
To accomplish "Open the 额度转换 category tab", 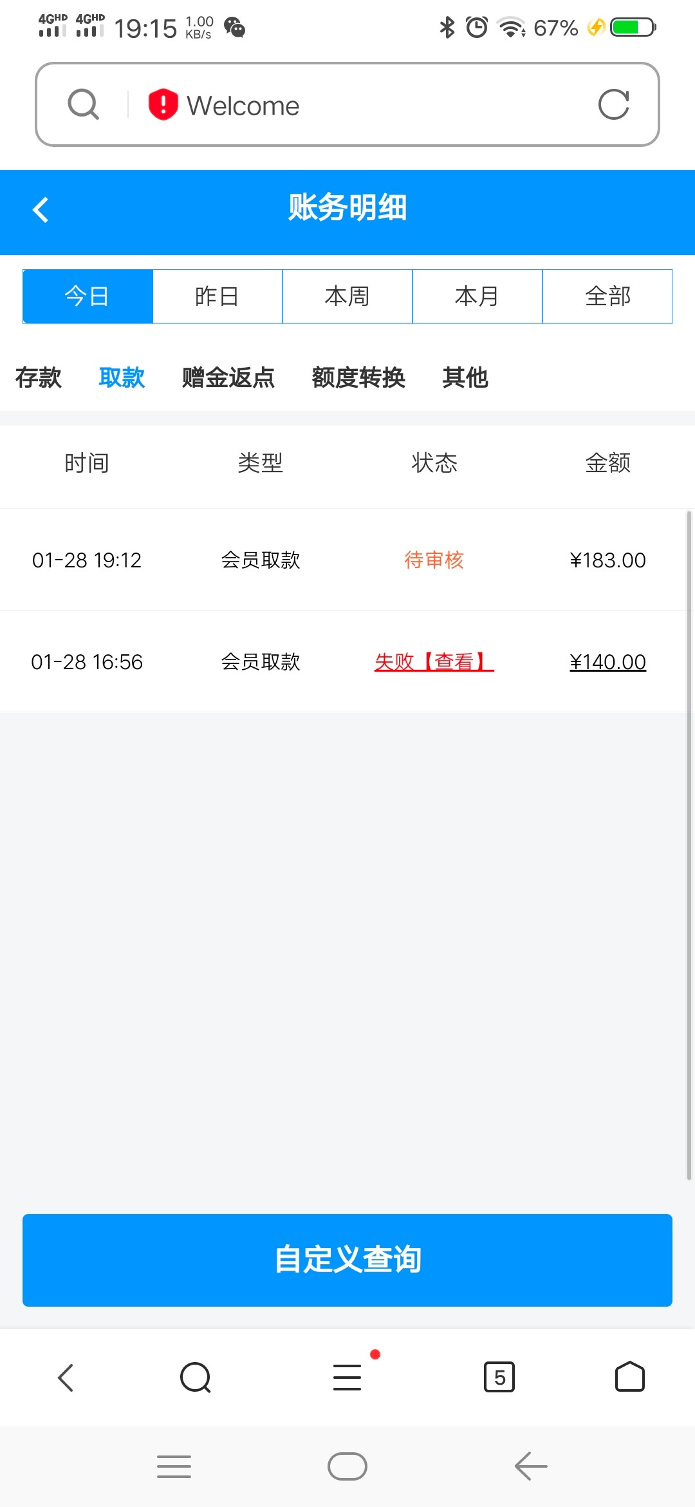I will [x=358, y=377].
